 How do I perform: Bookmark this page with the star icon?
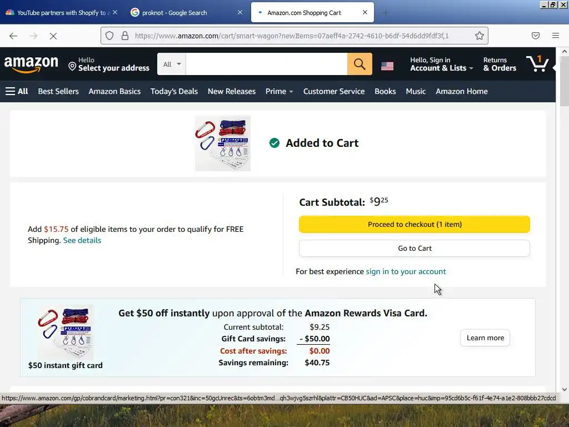click(x=480, y=36)
